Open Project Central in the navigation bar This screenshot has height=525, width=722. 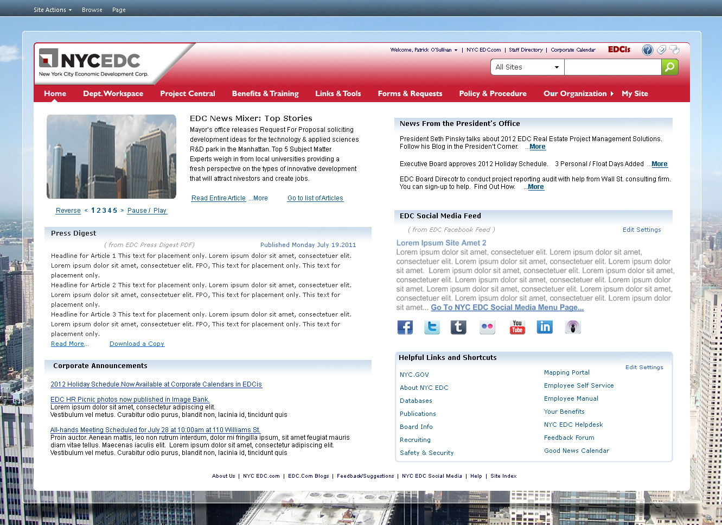(188, 93)
